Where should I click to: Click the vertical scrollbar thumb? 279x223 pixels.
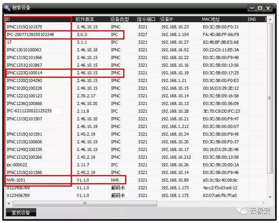pyautogui.click(x=270, y=98)
